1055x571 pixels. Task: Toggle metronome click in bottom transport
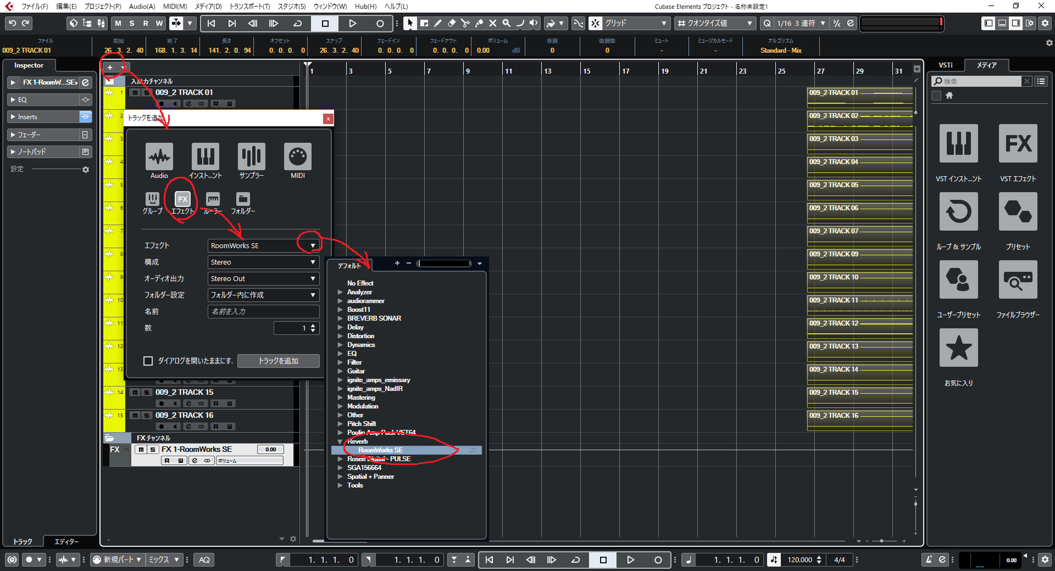928,560
